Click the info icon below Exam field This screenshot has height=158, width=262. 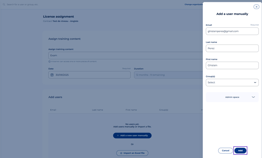click(50, 61)
